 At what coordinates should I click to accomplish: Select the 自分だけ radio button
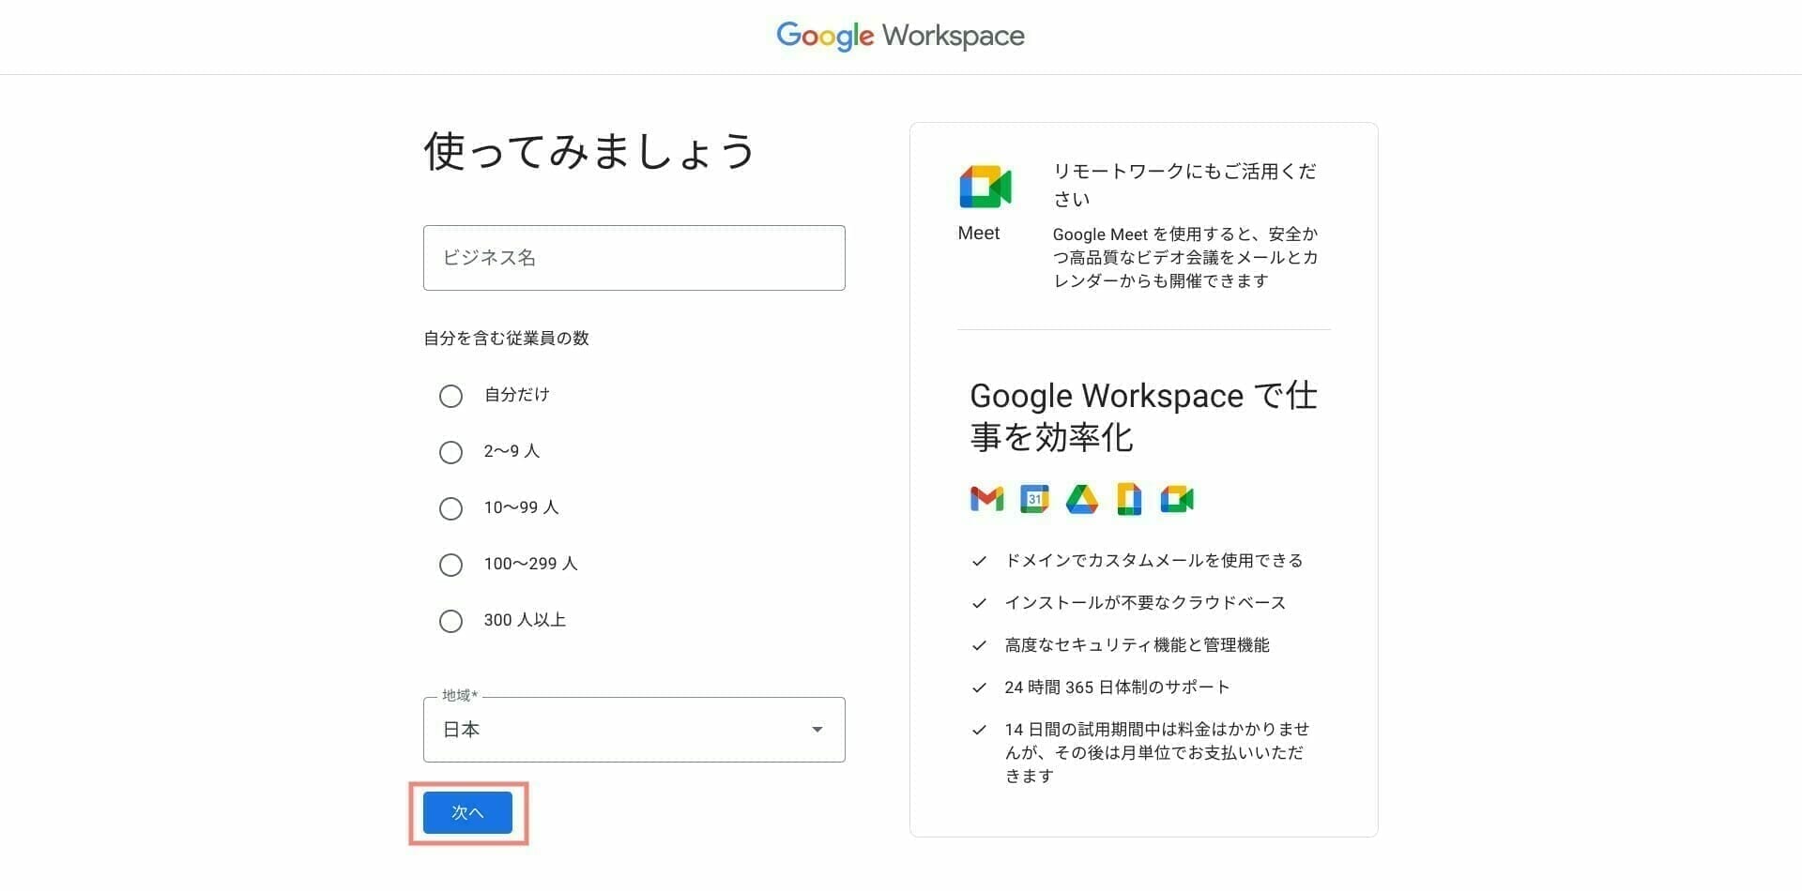pyautogui.click(x=450, y=396)
